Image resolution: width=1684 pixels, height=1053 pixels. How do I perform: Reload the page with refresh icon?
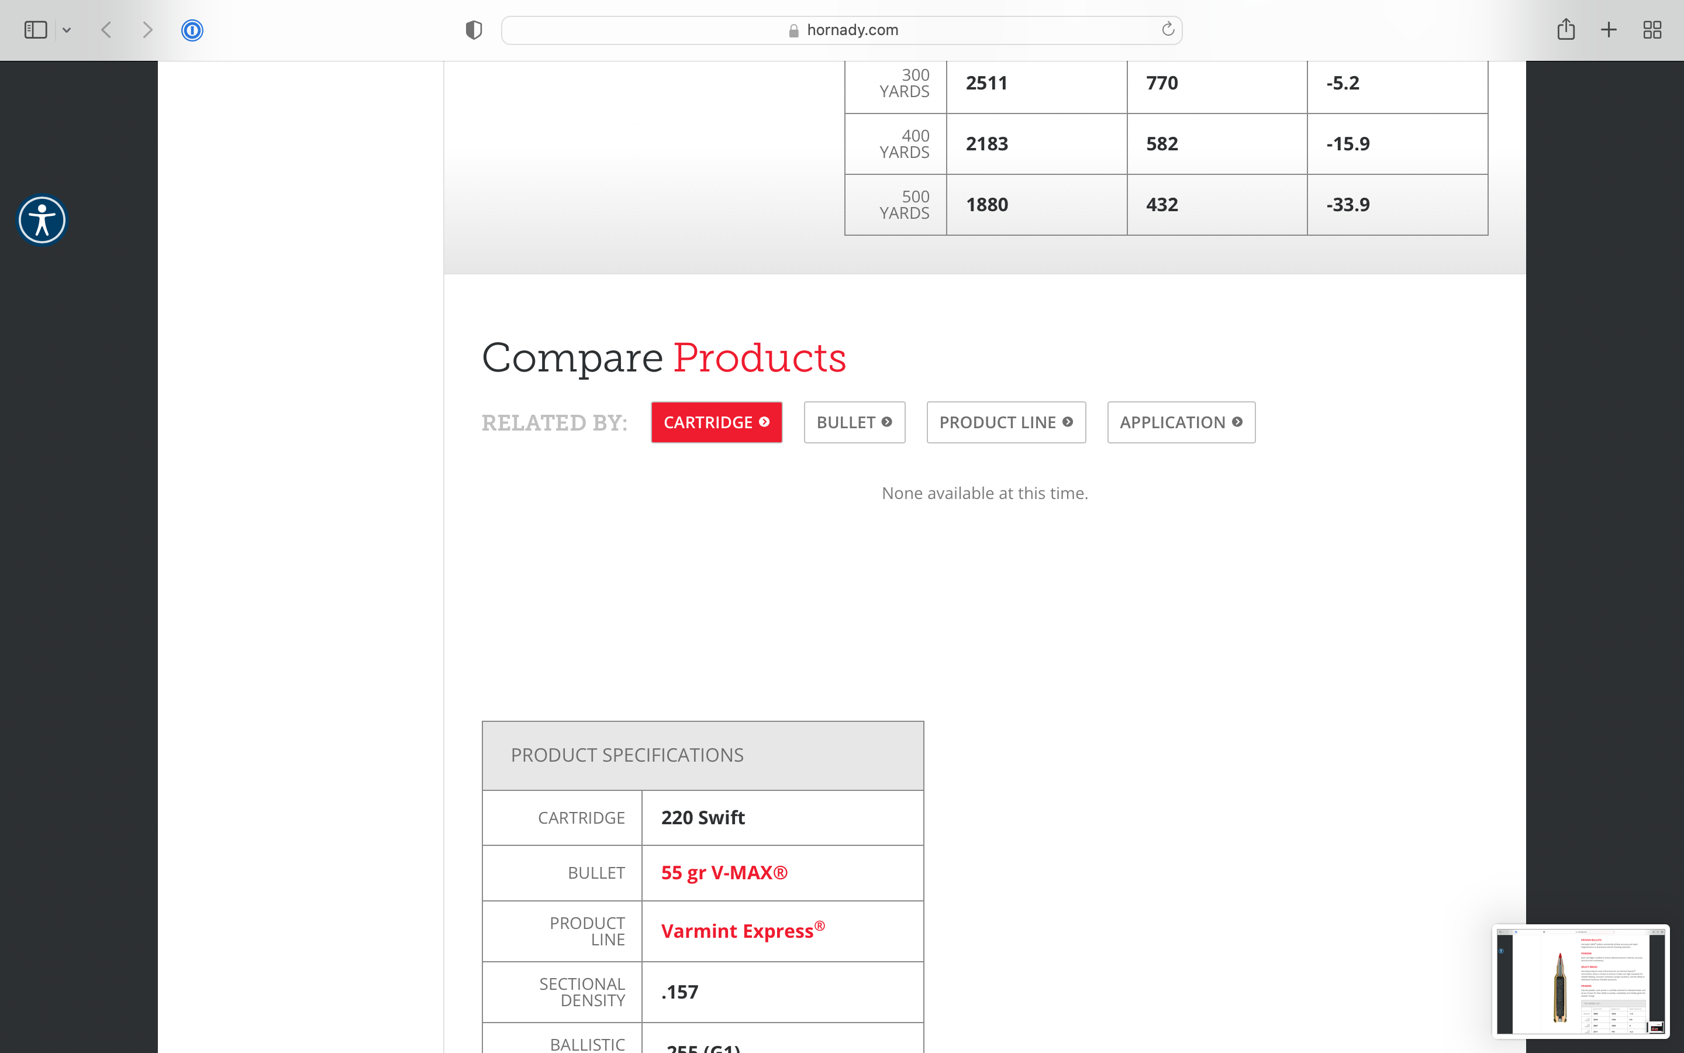(1168, 29)
